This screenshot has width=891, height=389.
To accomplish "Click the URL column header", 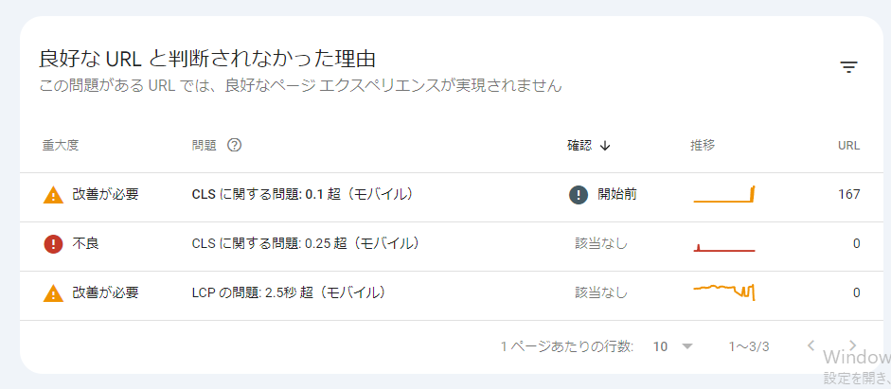I will click(x=849, y=146).
